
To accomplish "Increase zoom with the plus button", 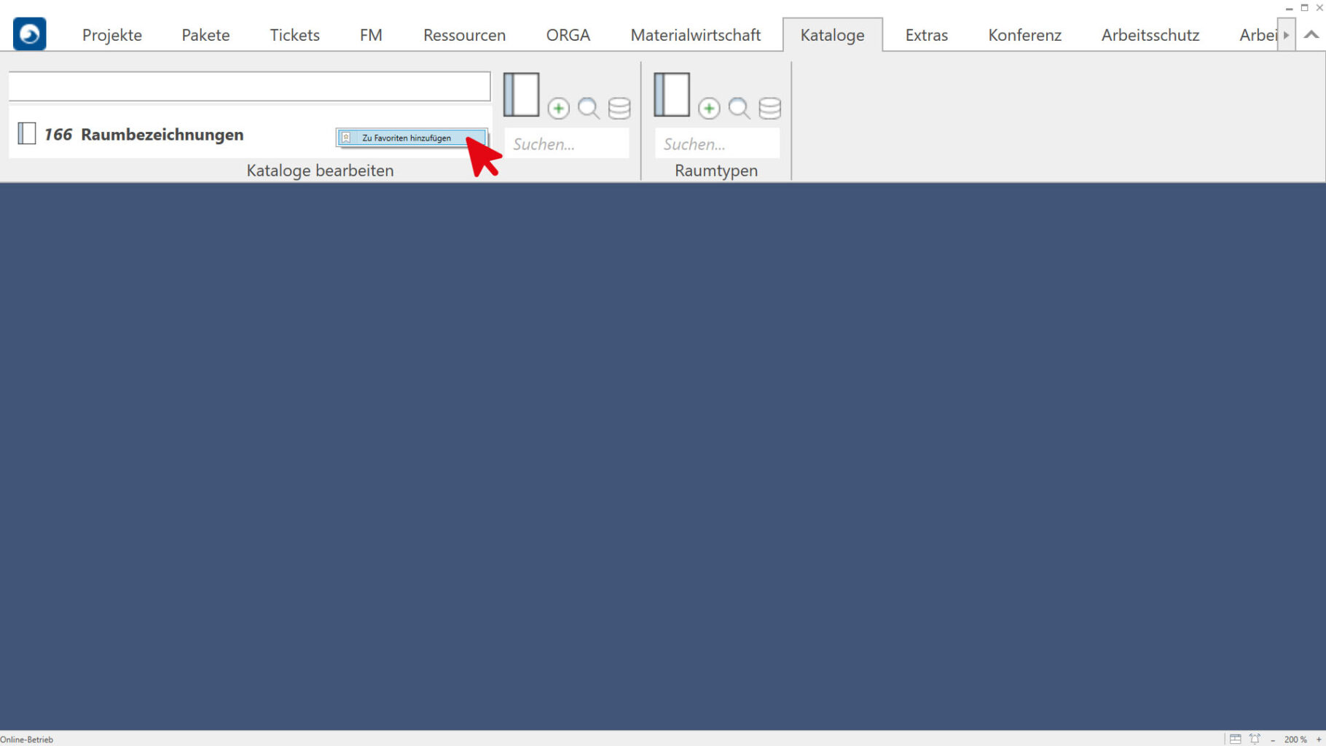I will pos(1319,739).
